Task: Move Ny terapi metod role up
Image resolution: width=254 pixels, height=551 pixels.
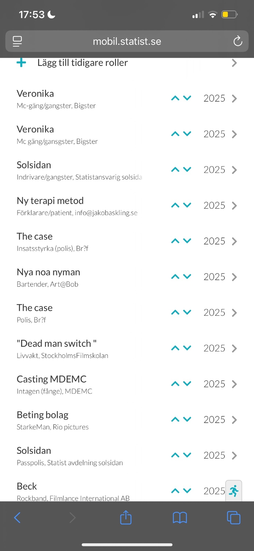Action: pos(175,205)
